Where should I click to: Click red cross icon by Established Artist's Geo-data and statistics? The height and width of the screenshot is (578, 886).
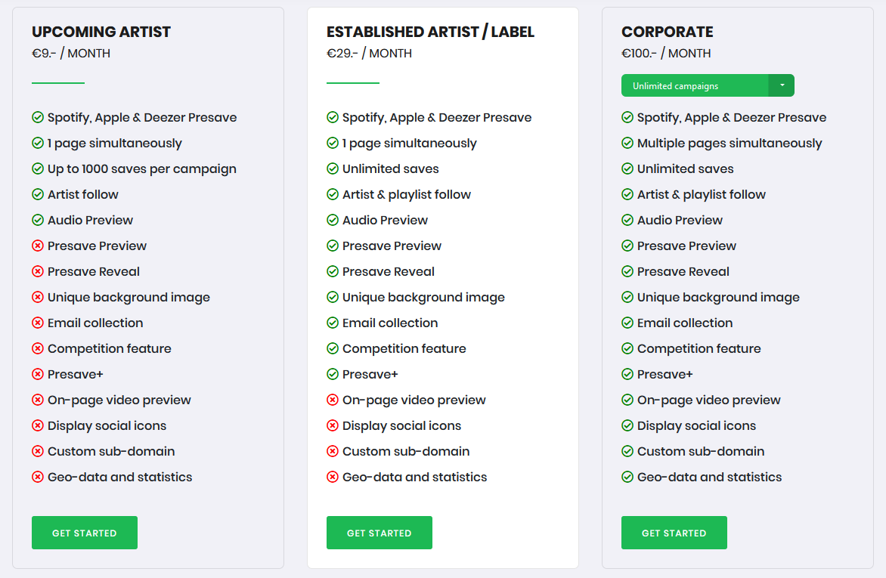[333, 477]
